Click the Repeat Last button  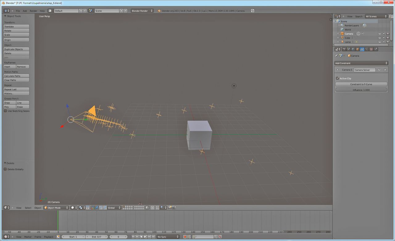point(16,89)
